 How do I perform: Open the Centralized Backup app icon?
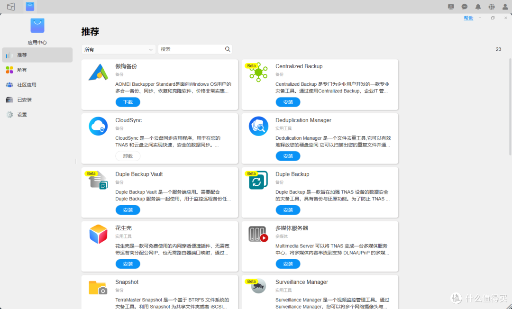click(x=259, y=72)
